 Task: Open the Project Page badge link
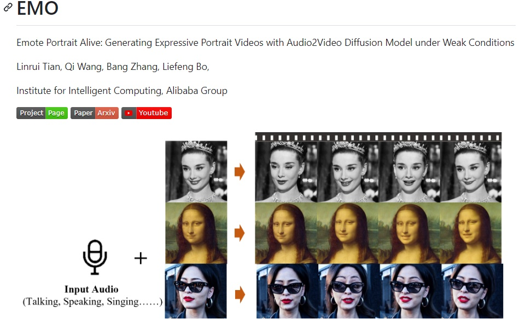[42, 113]
